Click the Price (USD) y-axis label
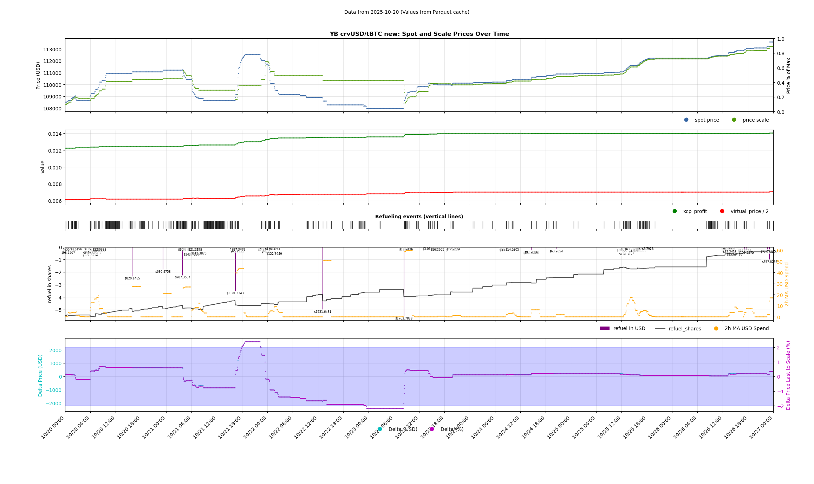Image resolution: width=814 pixels, height=484 pixels. tap(38, 76)
